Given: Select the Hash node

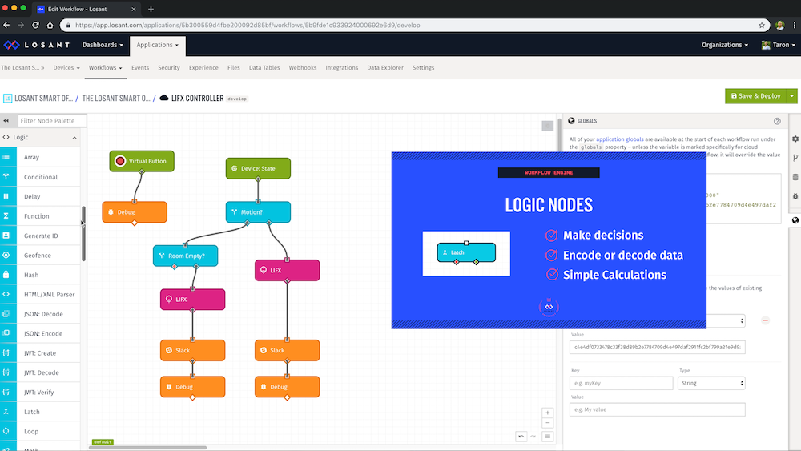Looking at the screenshot, I should 40,274.
